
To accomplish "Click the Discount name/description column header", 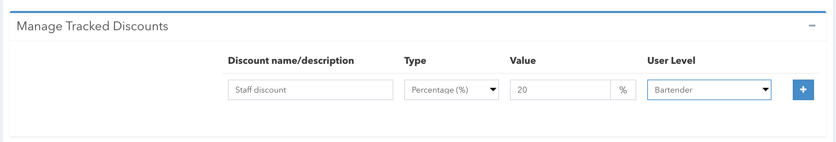I will pos(291,61).
